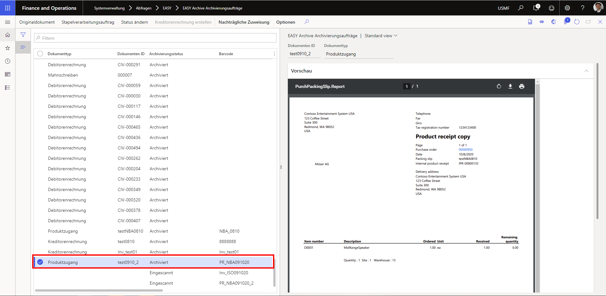
Task: Open Recent clock icon in sidebar
Action: coord(8,61)
